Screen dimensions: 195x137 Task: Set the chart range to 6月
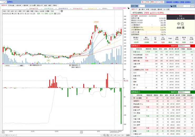click(115, 135)
